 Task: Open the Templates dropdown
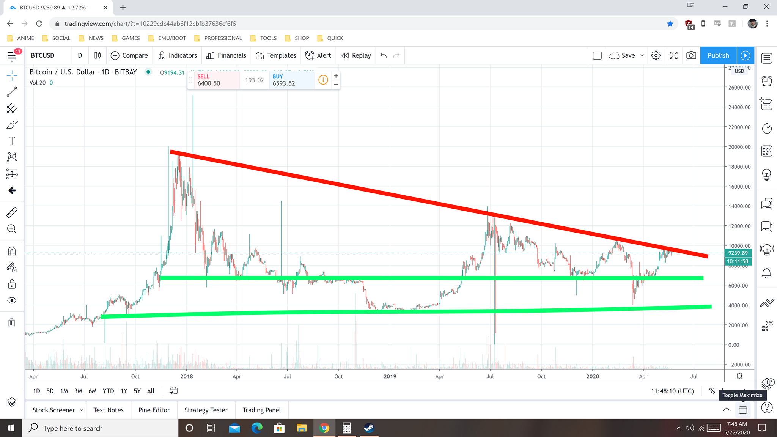click(x=276, y=55)
